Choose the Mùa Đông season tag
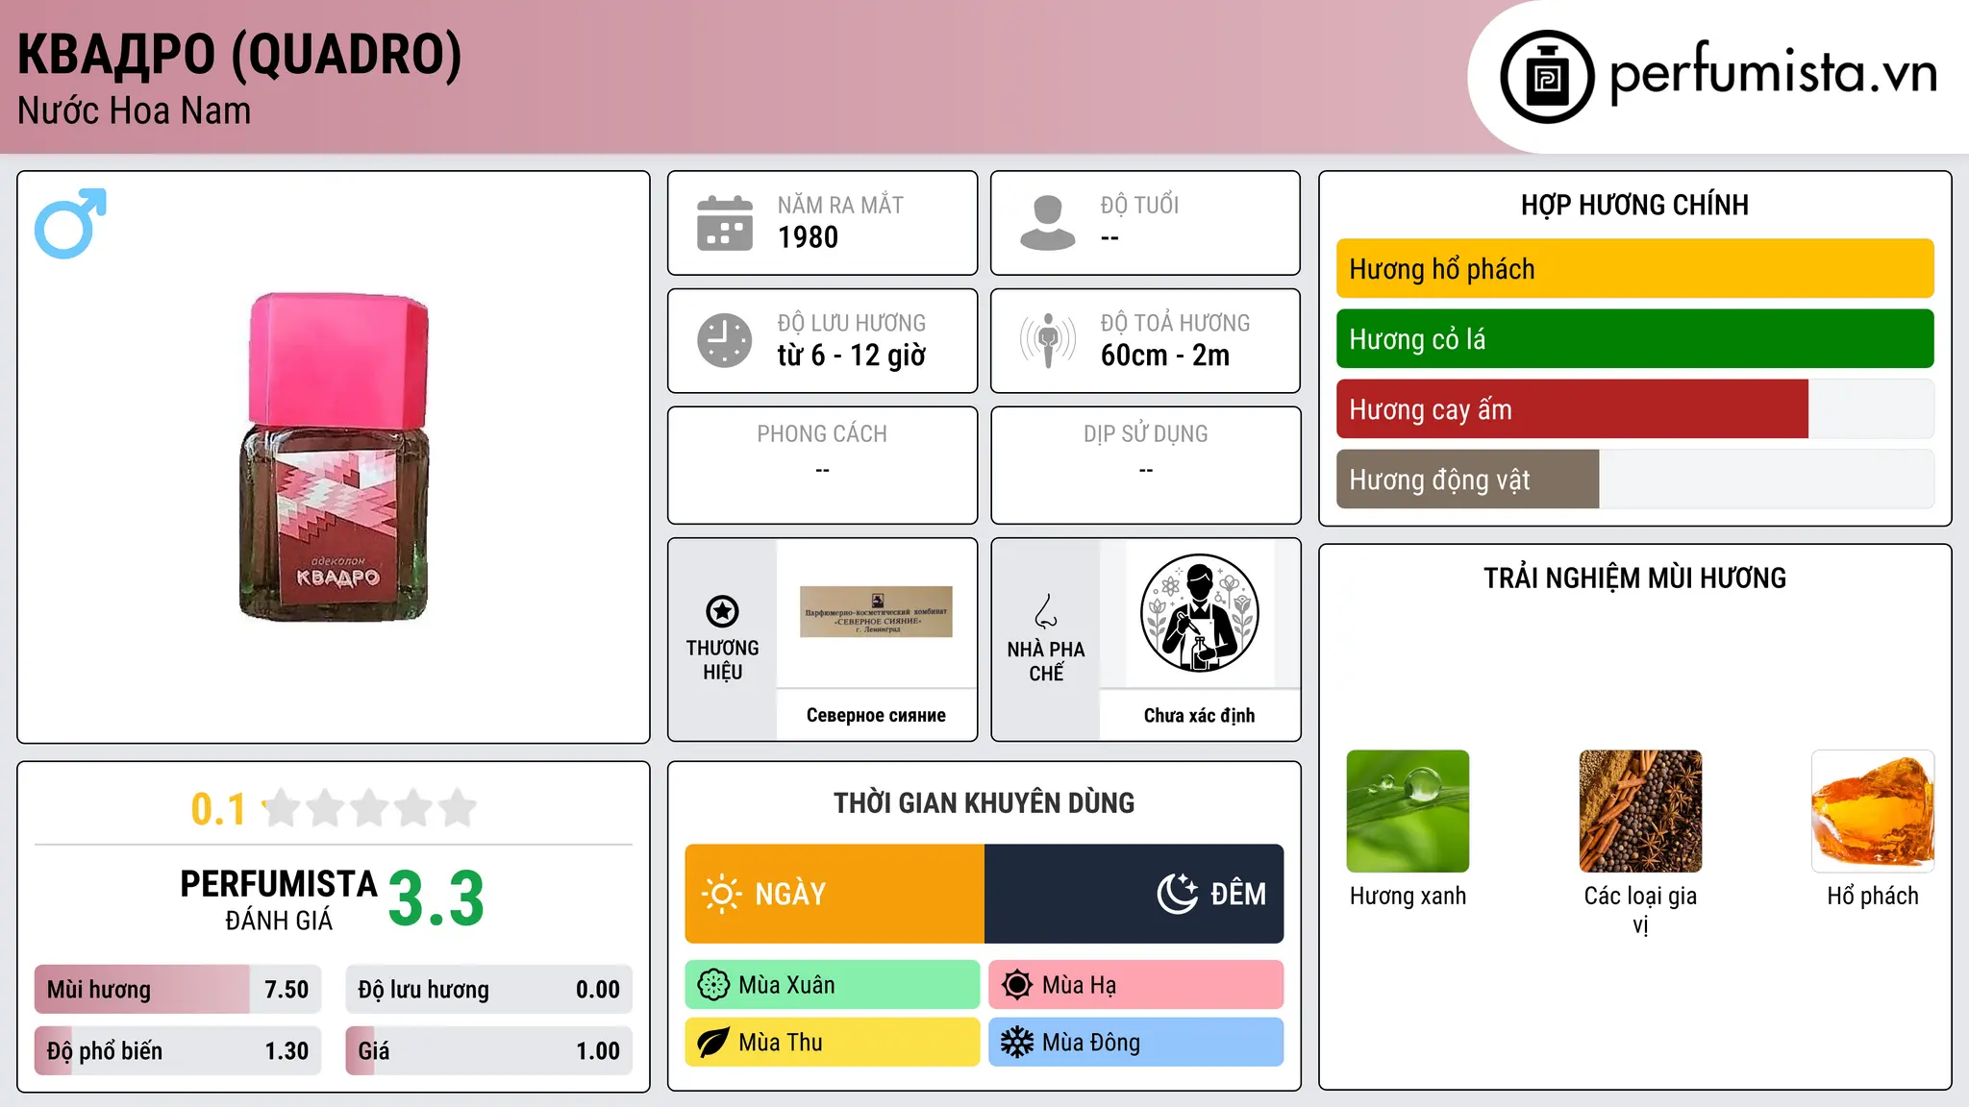 1136,1043
